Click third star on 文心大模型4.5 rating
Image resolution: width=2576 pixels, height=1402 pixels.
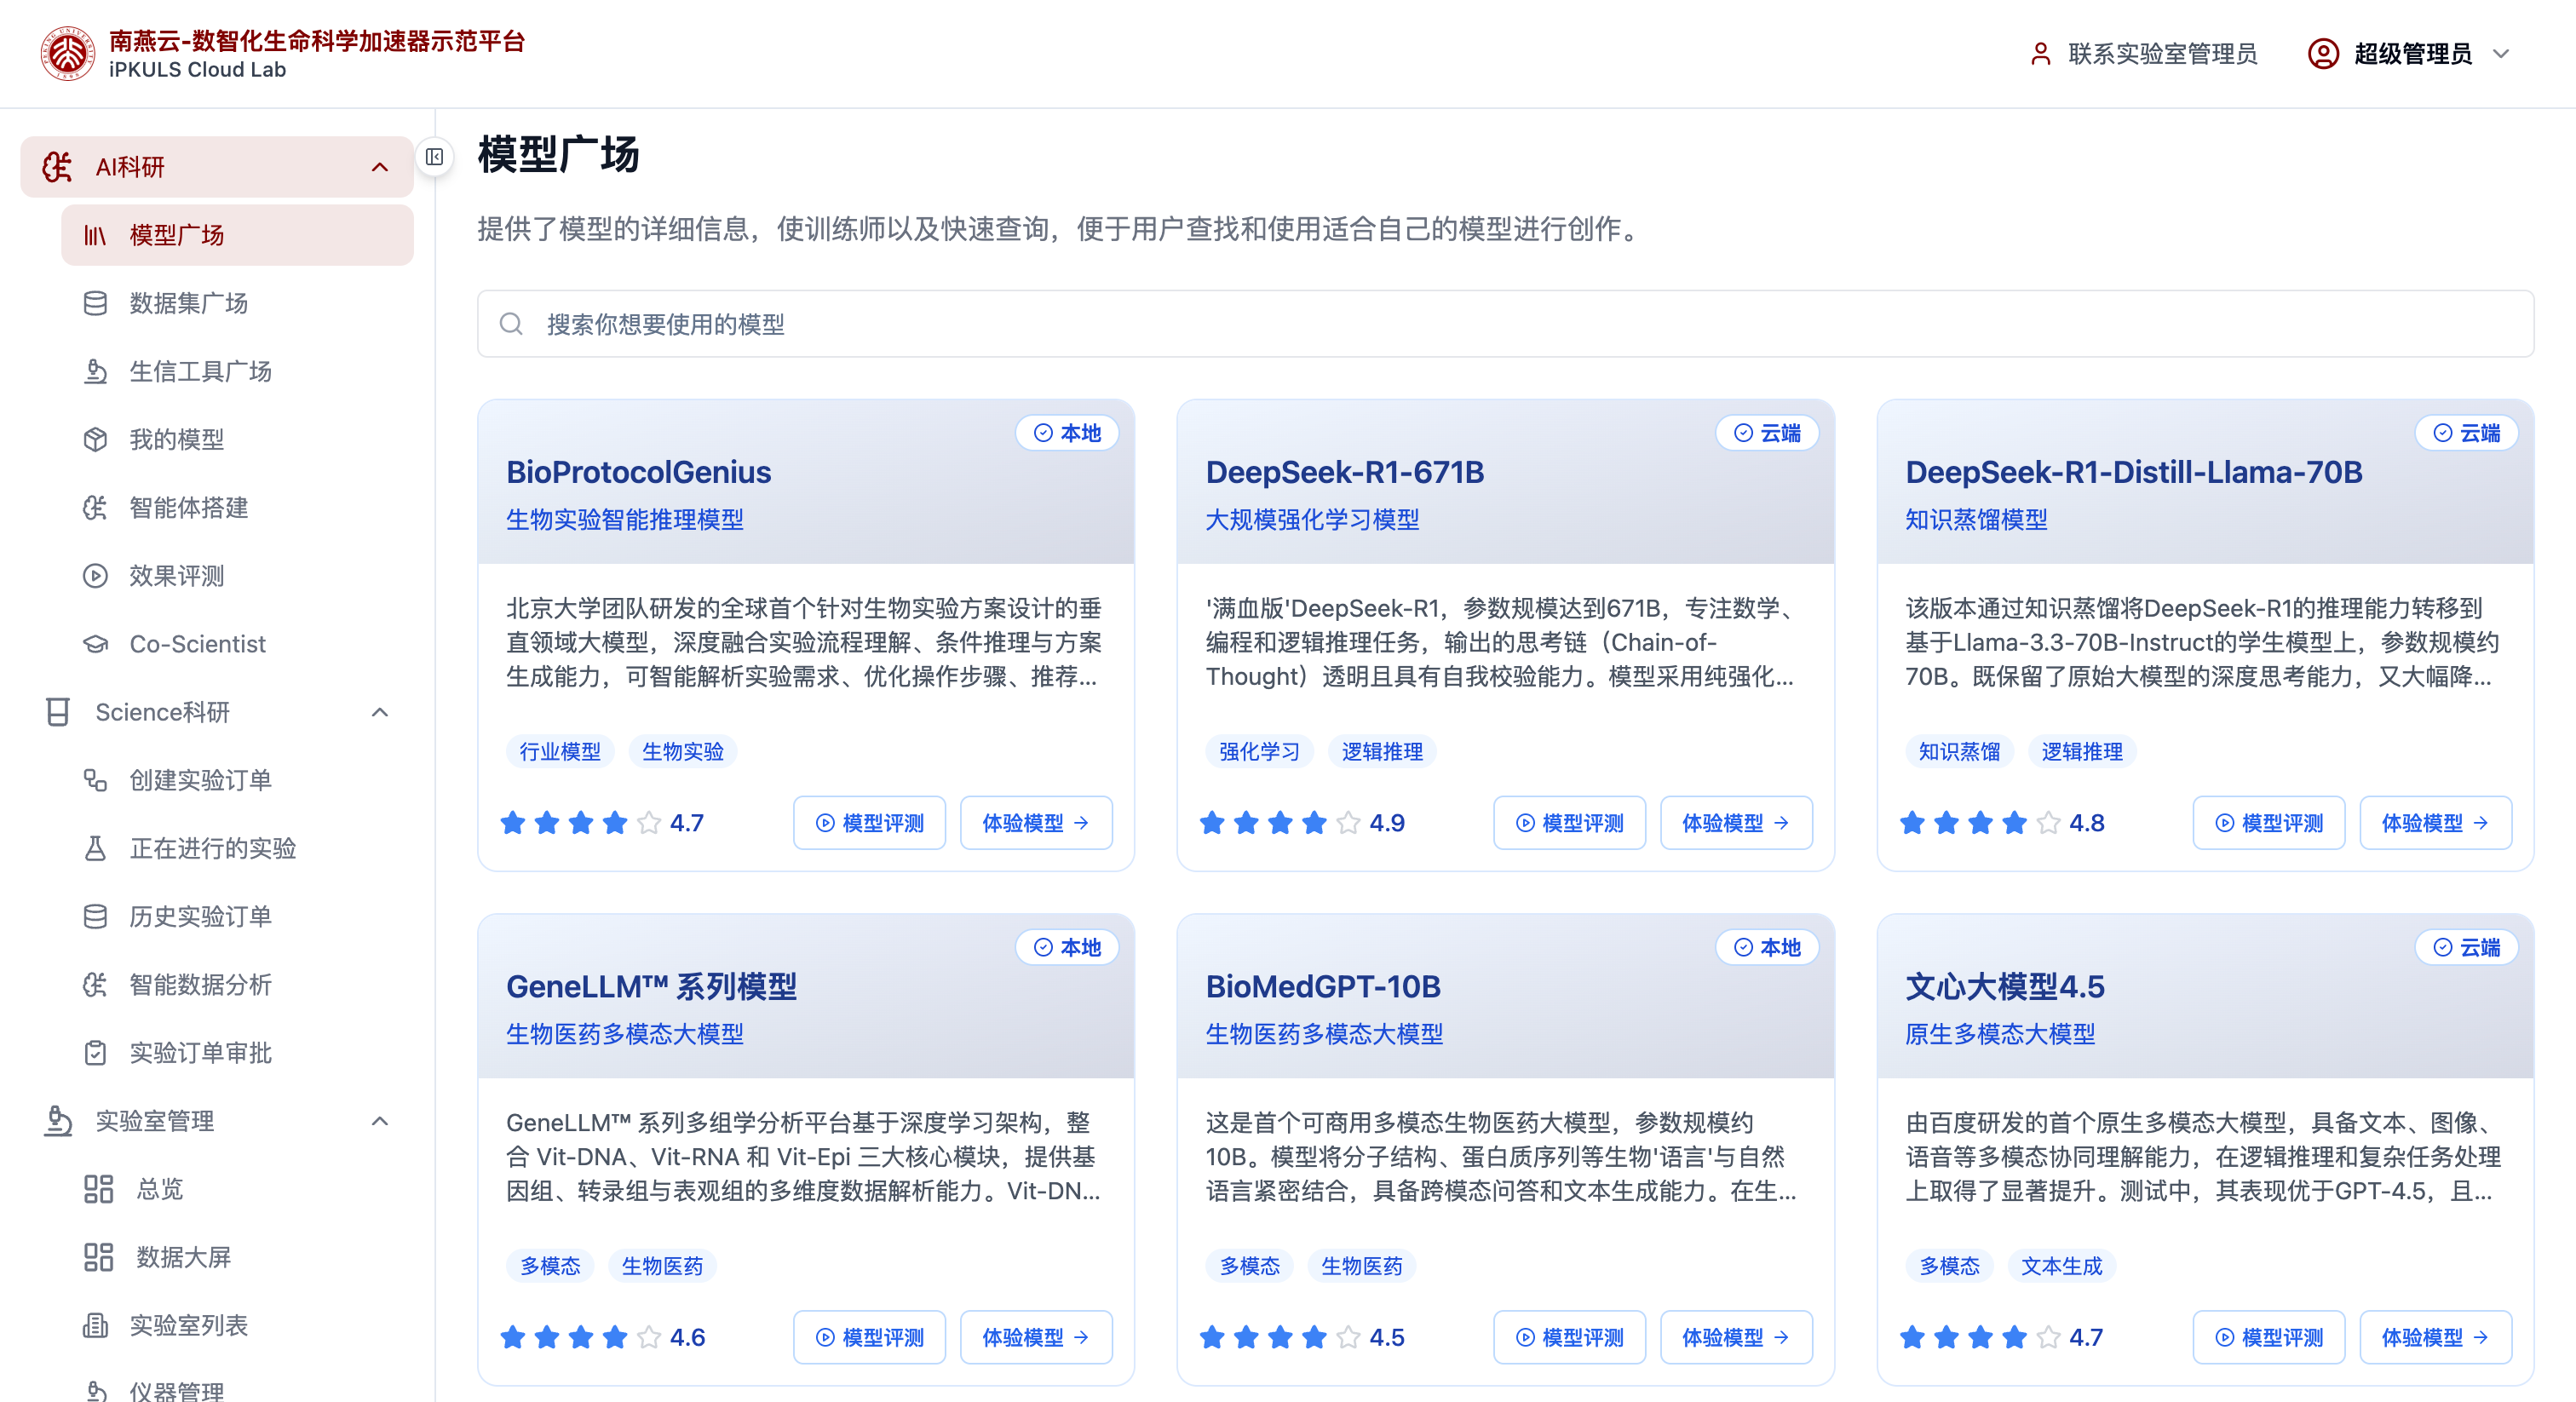coord(1980,1337)
